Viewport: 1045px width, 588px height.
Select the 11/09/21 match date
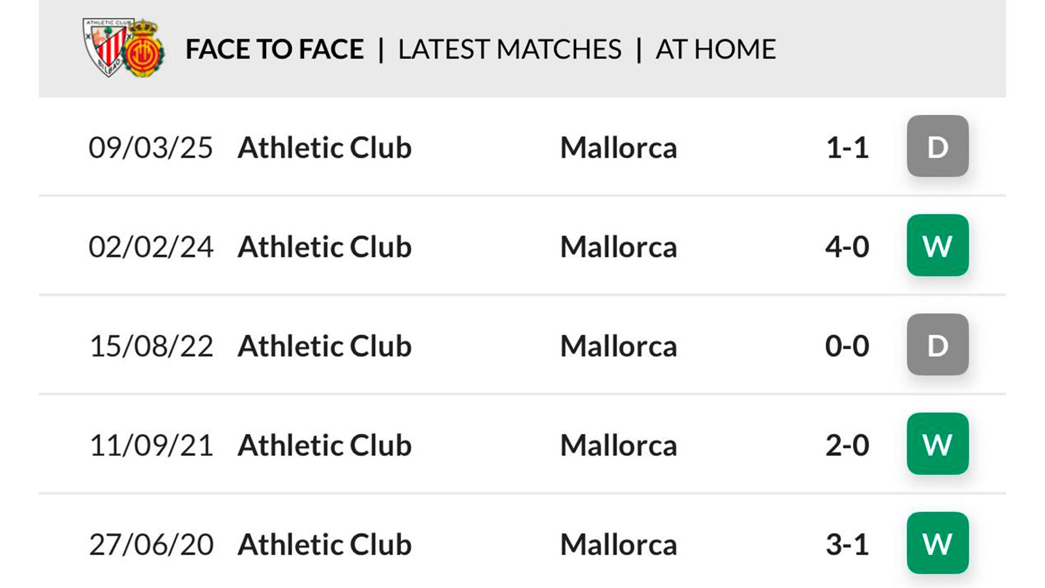click(x=151, y=445)
